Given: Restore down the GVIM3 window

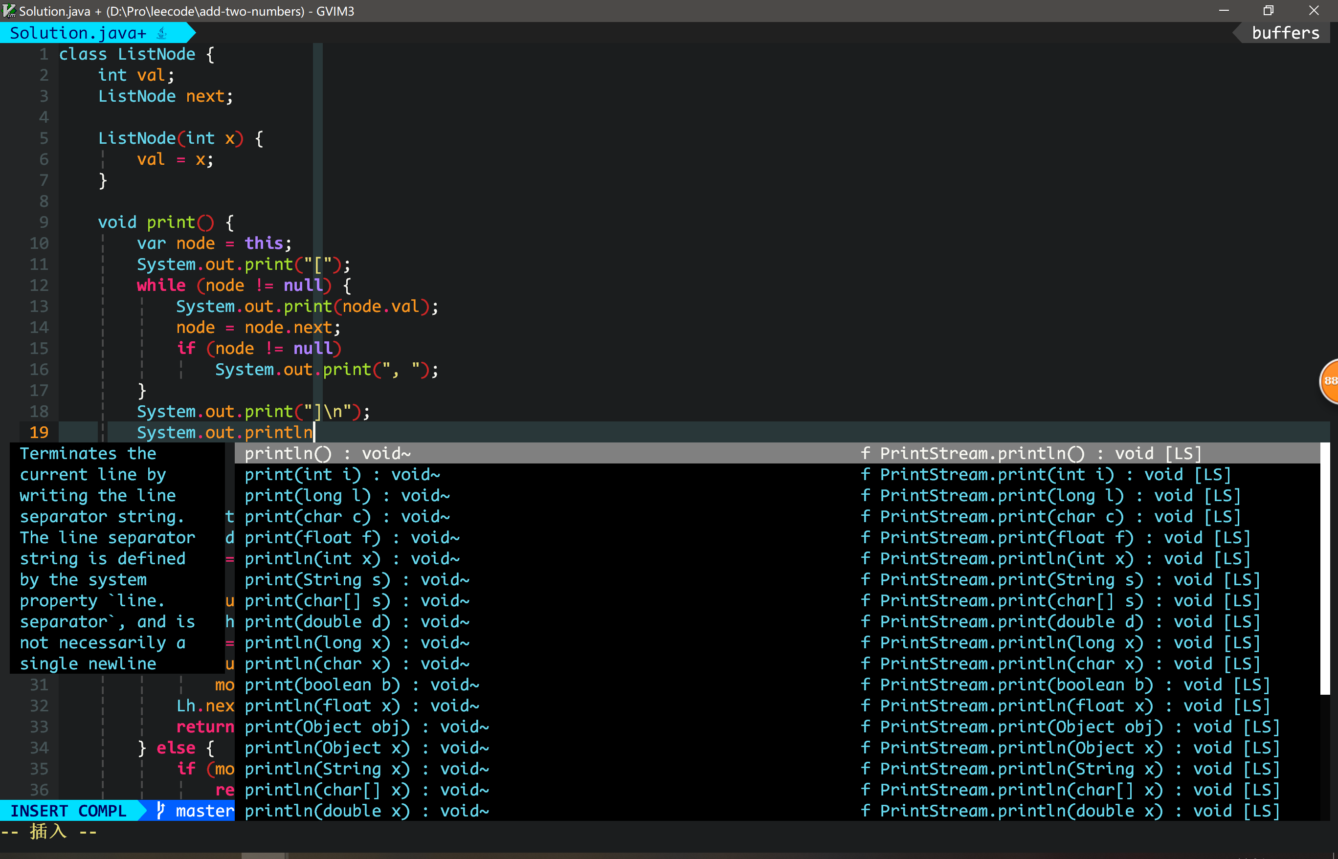Looking at the screenshot, I should click(1268, 11).
